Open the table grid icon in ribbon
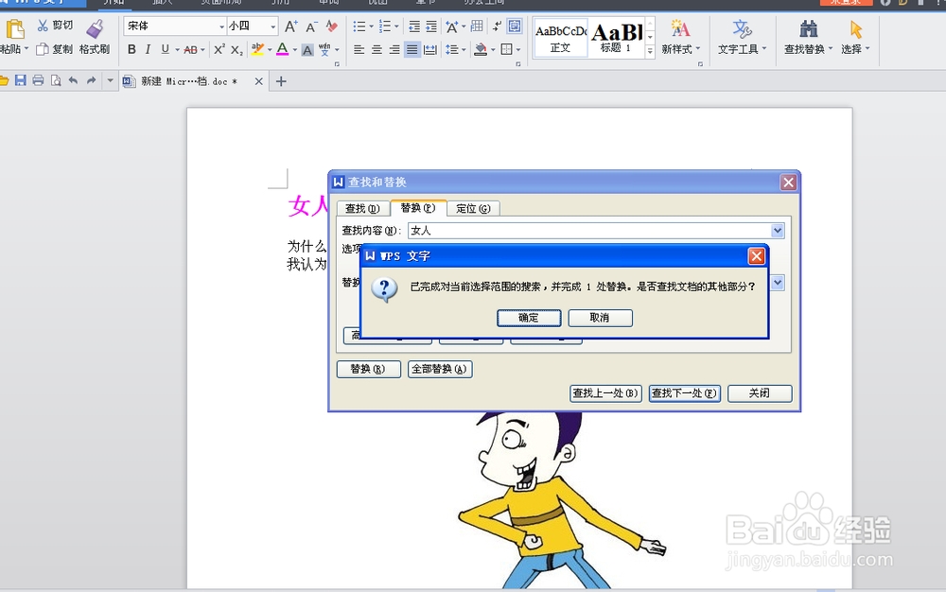Image resolution: width=946 pixels, height=592 pixels. pyautogui.click(x=477, y=26)
